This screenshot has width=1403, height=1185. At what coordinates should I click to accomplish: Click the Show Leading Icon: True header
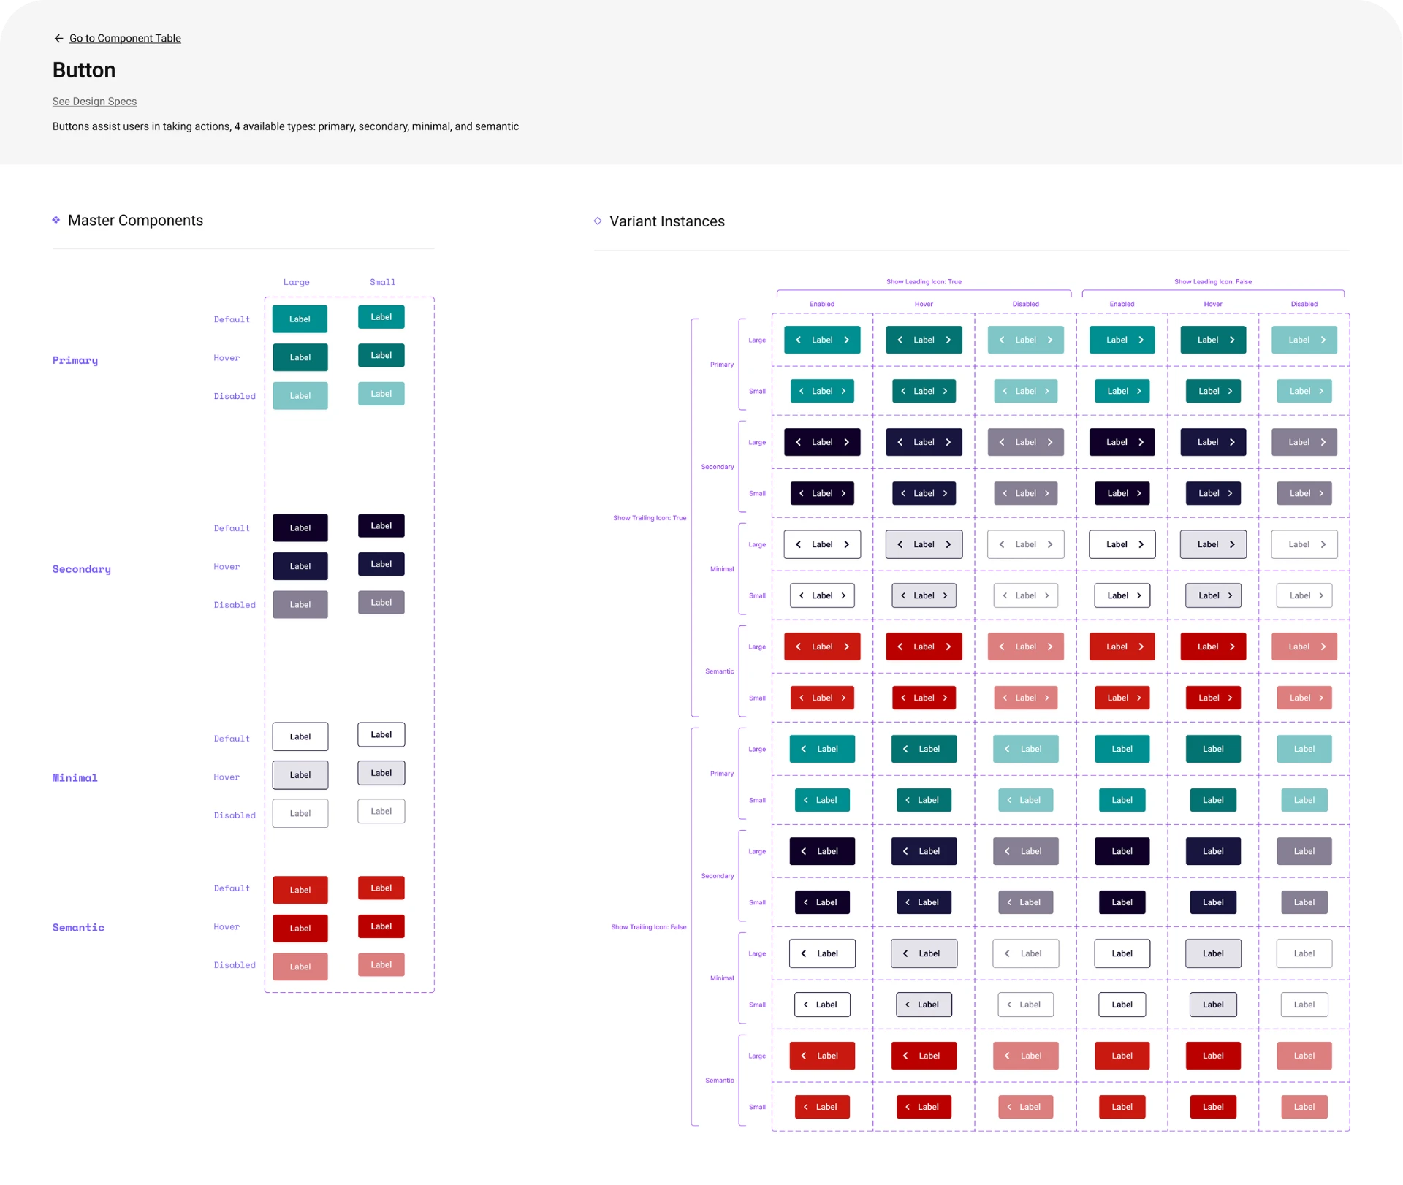[x=924, y=281]
